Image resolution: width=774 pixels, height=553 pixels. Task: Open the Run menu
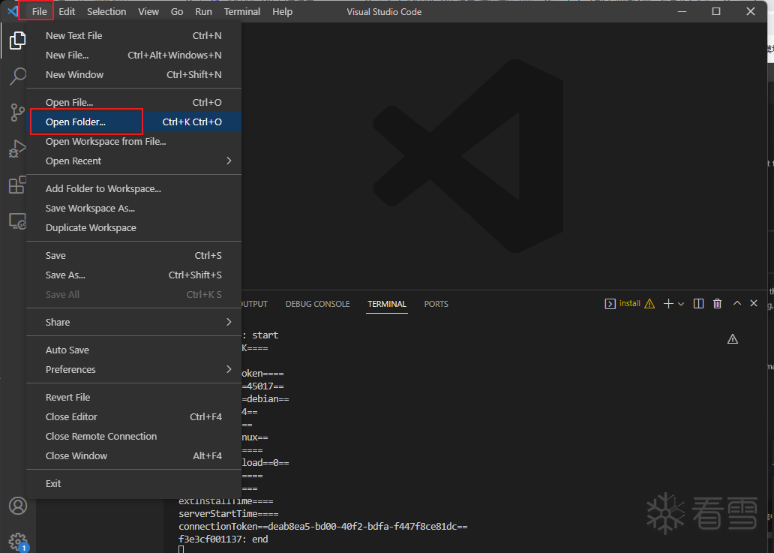click(x=203, y=11)
